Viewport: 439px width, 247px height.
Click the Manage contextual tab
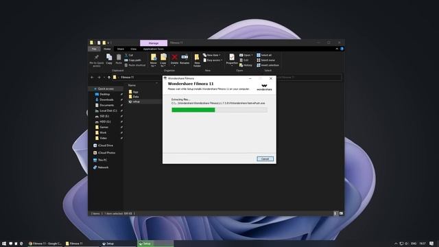coord(154,43)
